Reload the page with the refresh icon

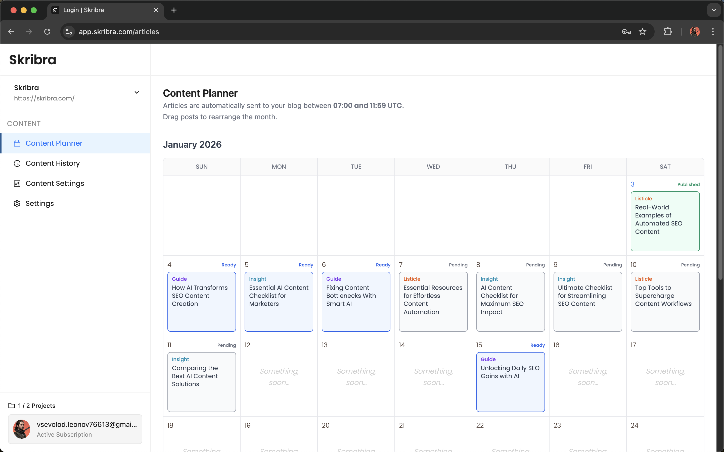(x=47, y=31)
